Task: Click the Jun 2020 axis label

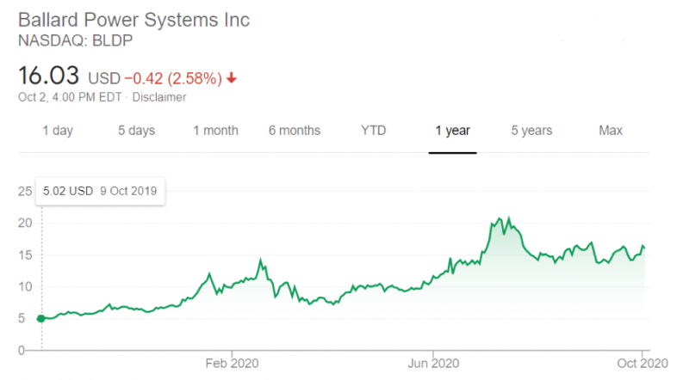Action: (433, 362)
